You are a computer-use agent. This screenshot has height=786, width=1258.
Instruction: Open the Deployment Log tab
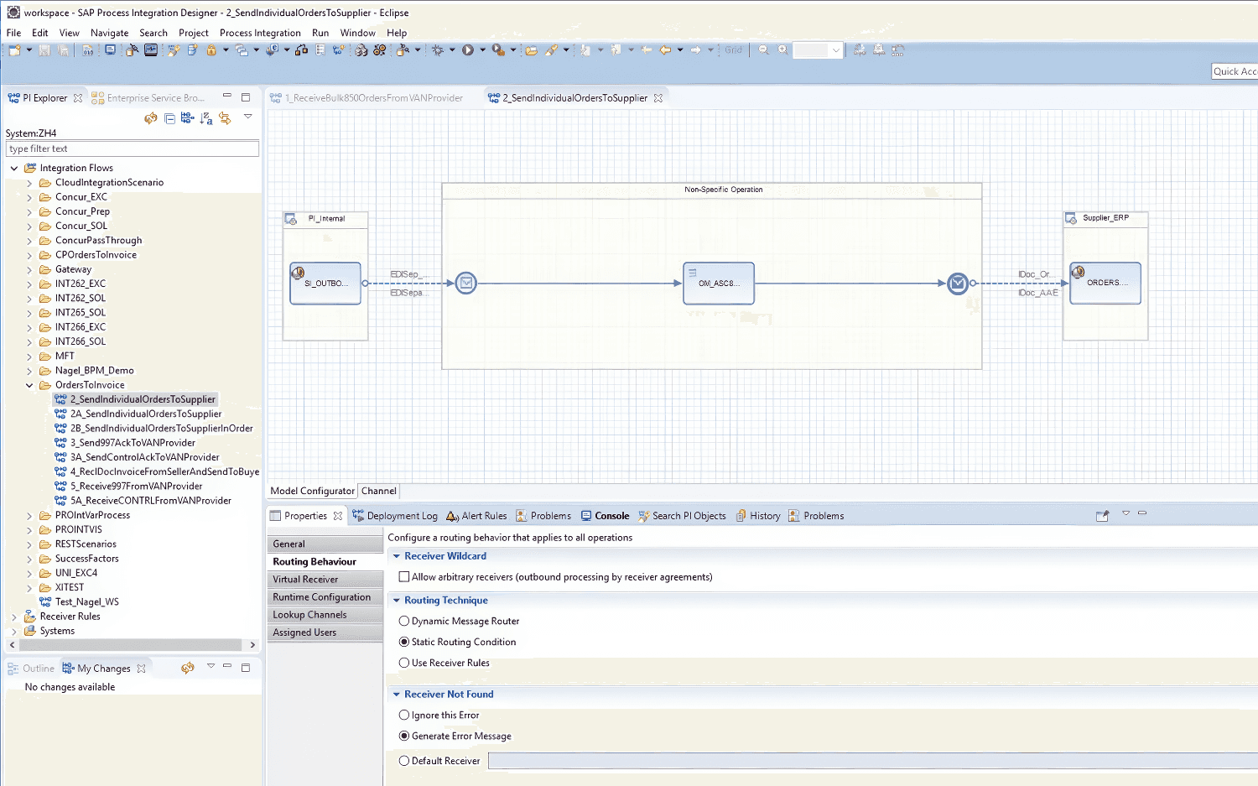(x=395, y=516)
